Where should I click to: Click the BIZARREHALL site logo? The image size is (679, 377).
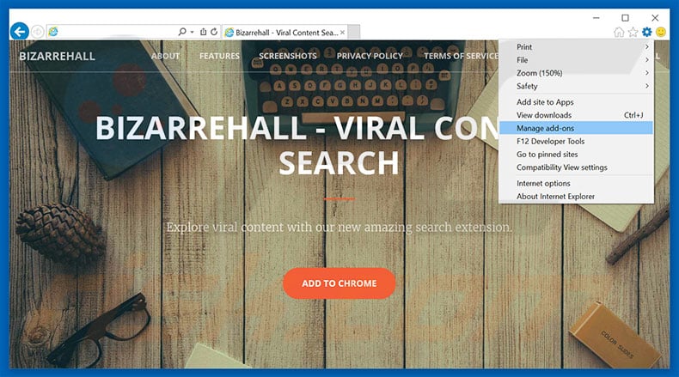point(58,57)
